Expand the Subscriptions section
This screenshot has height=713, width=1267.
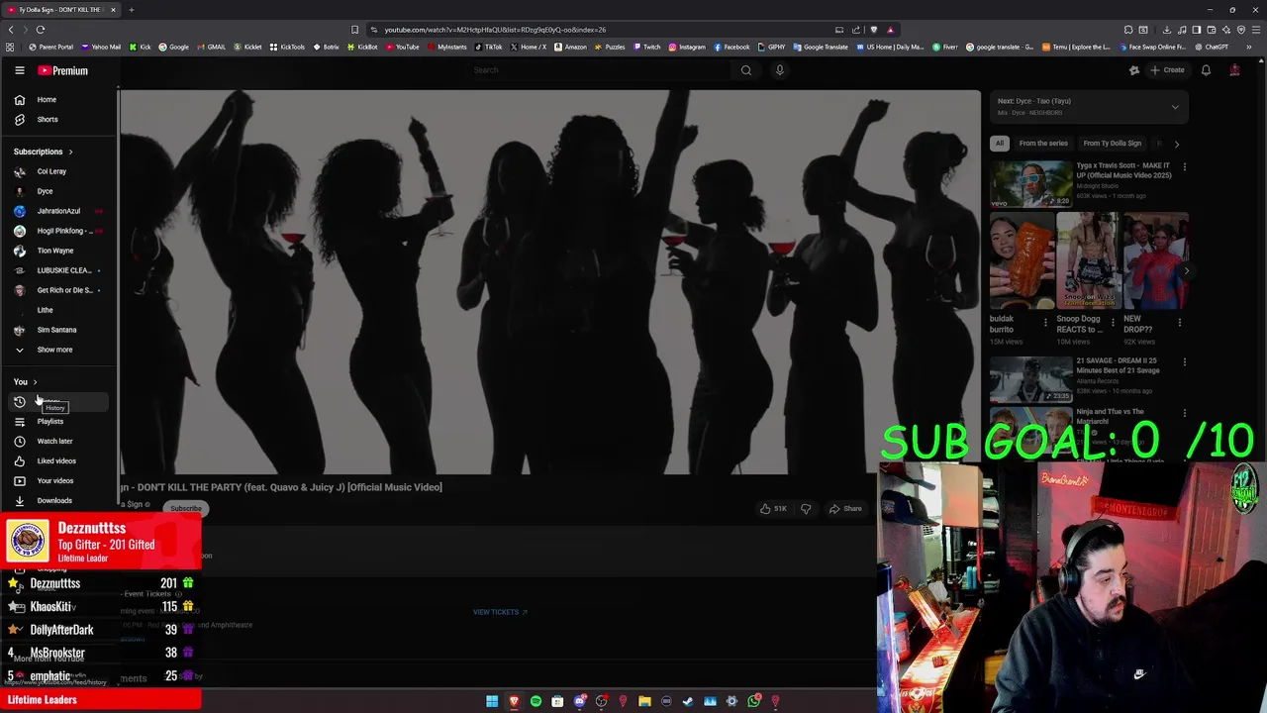tap(43, 152)
